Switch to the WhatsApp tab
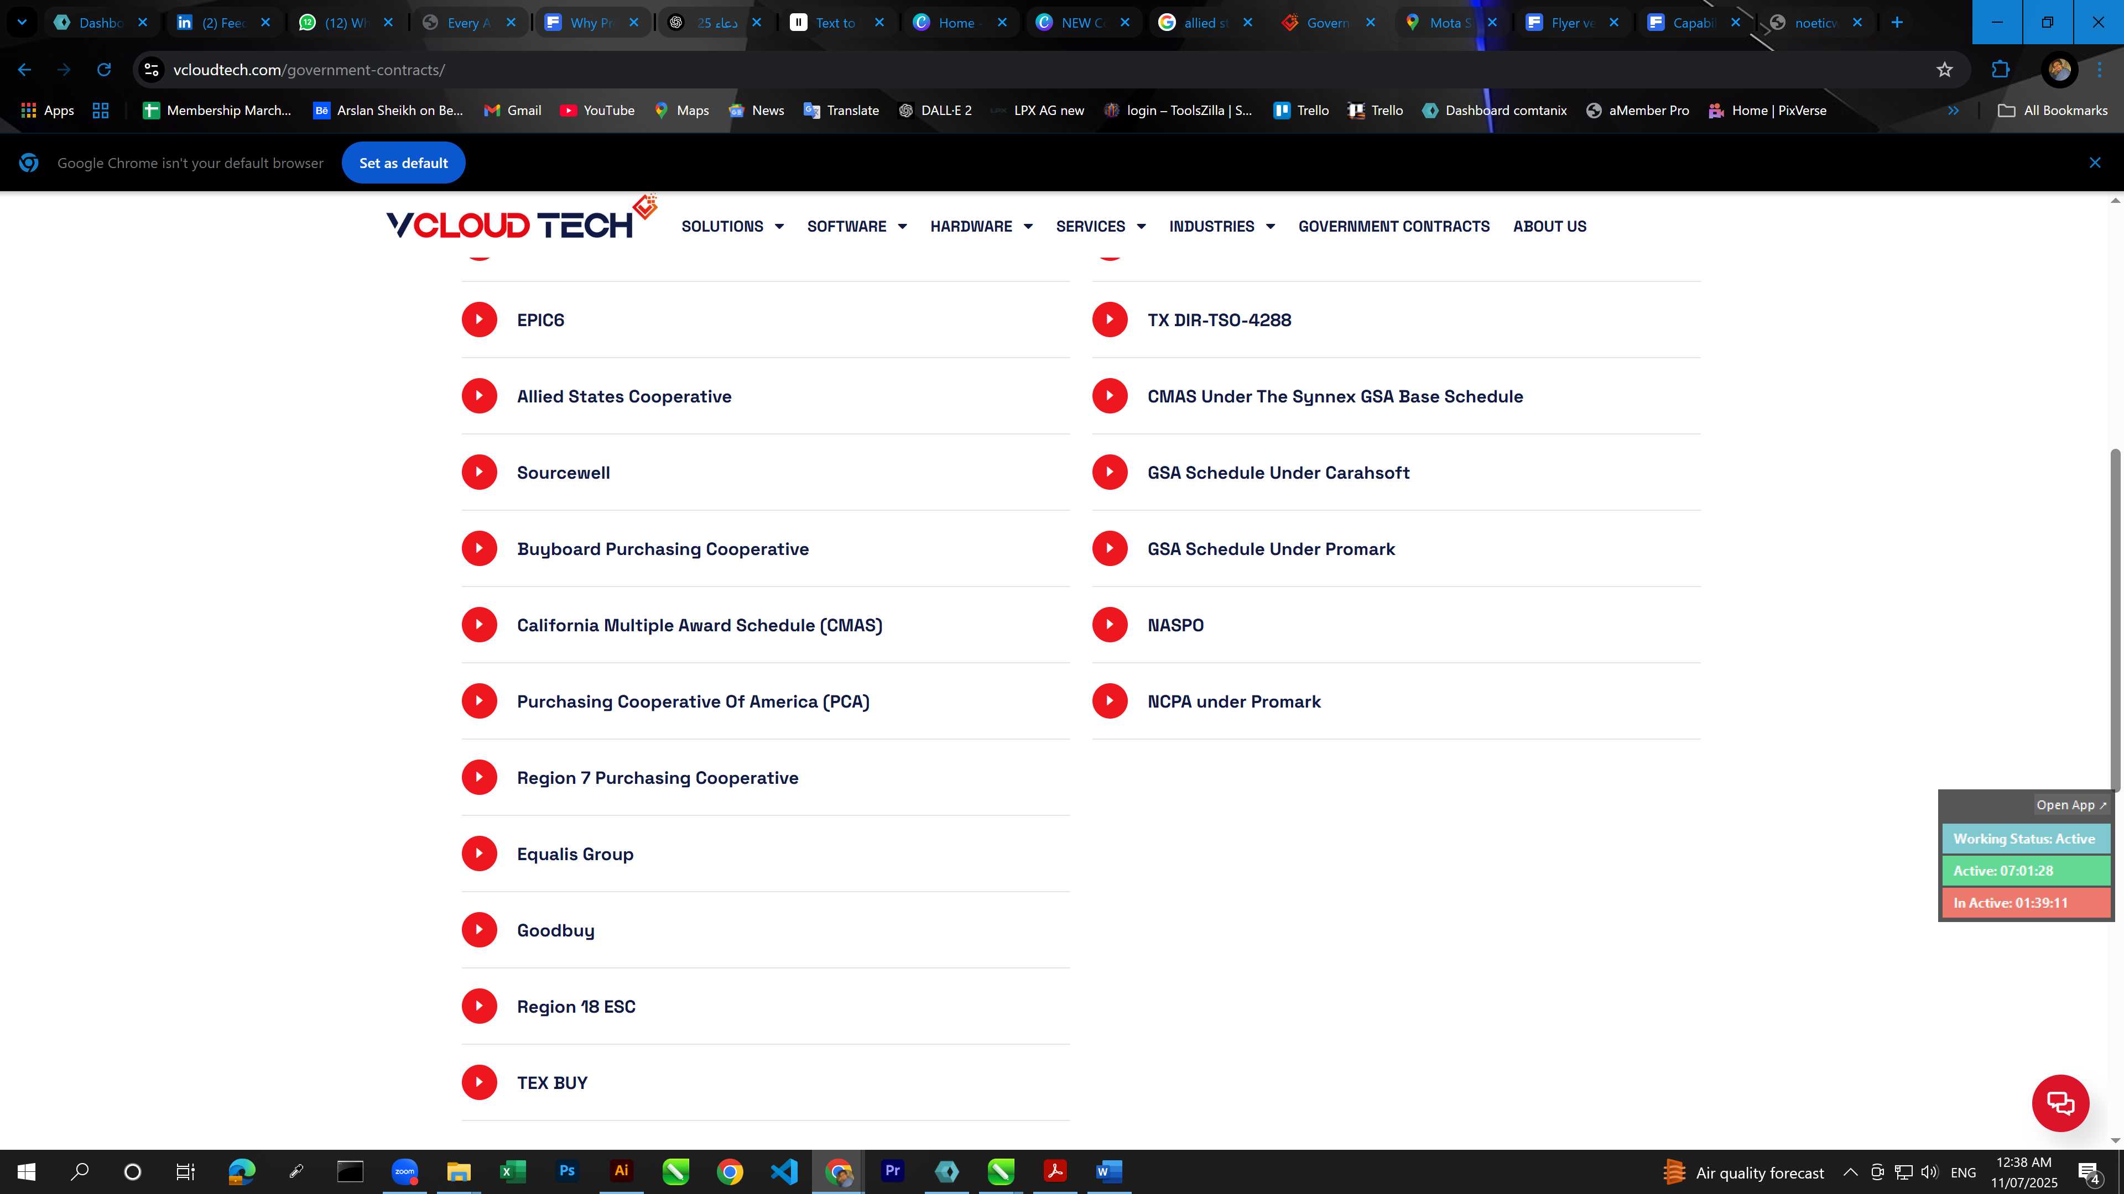 coord(346,22)
